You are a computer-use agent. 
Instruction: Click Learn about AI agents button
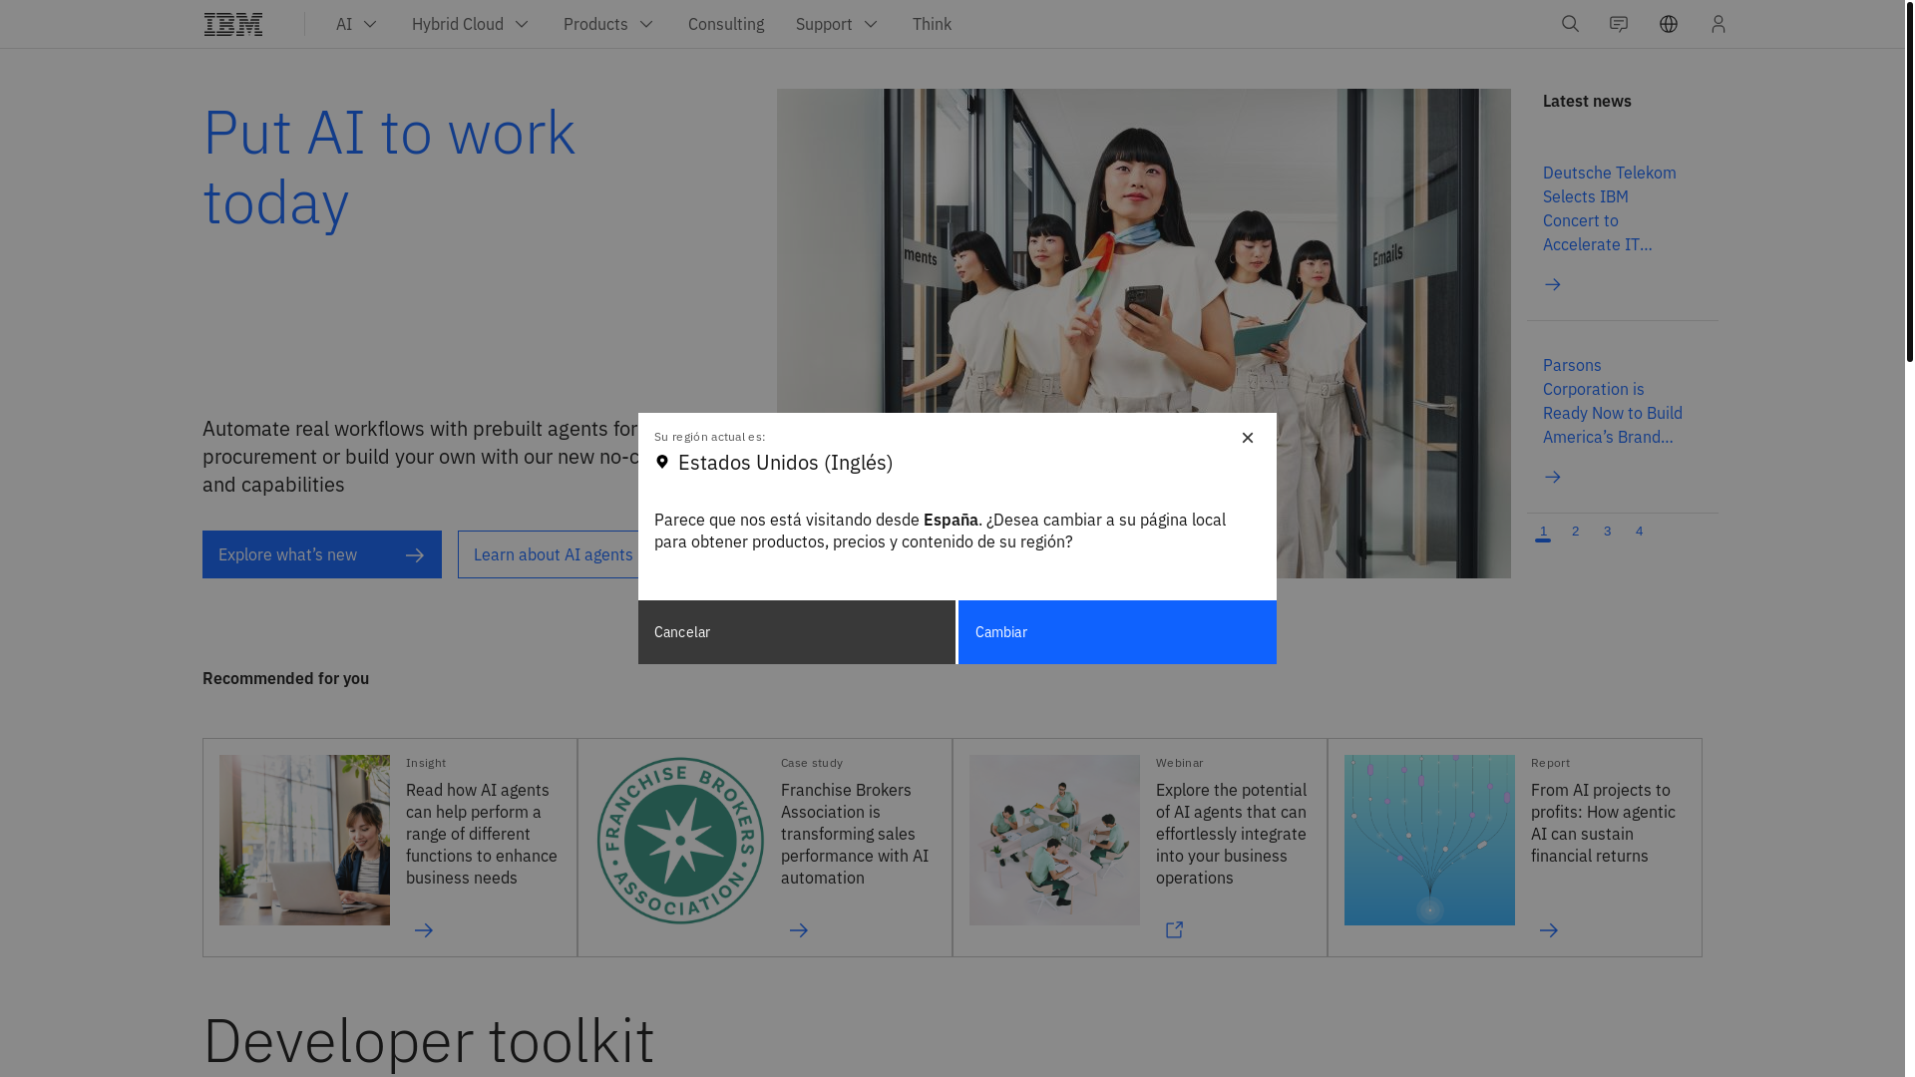549,554
